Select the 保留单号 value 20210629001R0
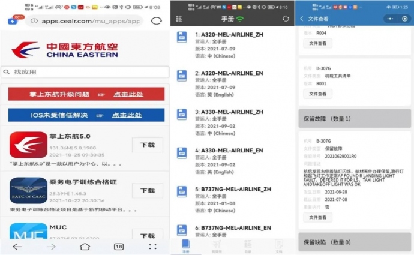The width and height of the screenshot is (414, 255). pos(341,156)
